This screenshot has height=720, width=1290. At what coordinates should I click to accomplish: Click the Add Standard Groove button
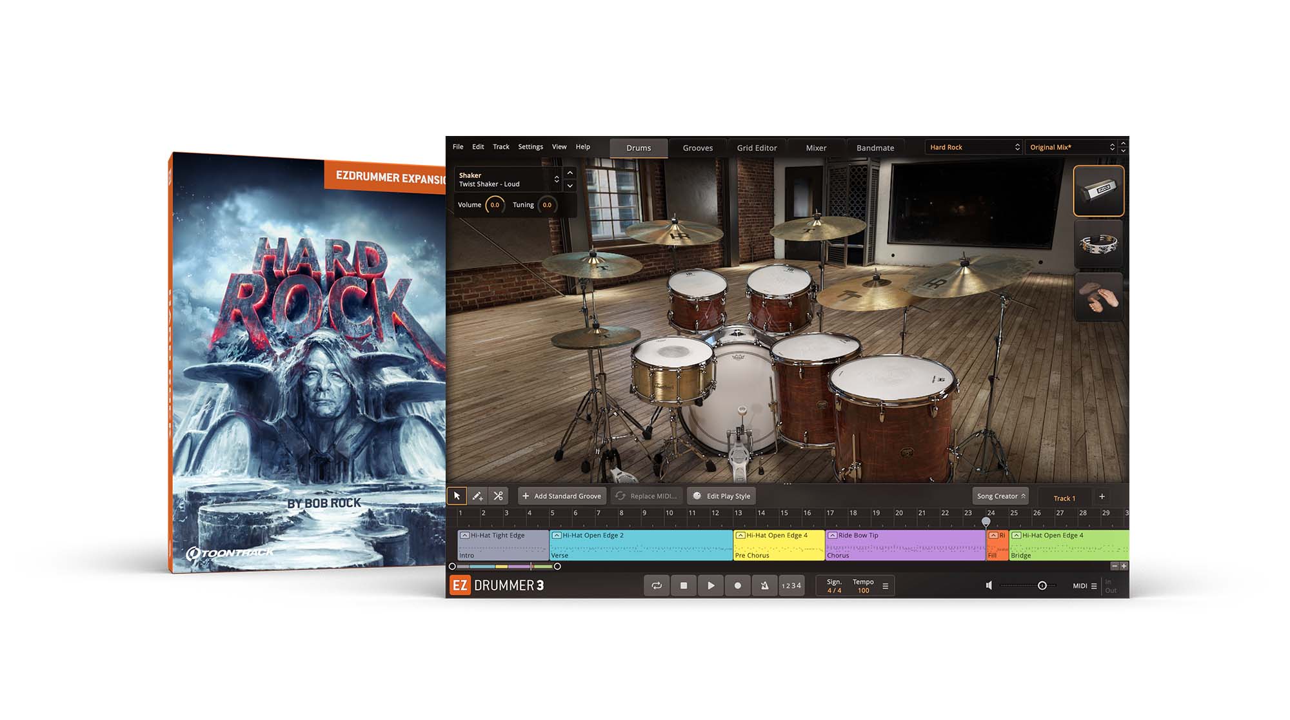pos(561,496)
